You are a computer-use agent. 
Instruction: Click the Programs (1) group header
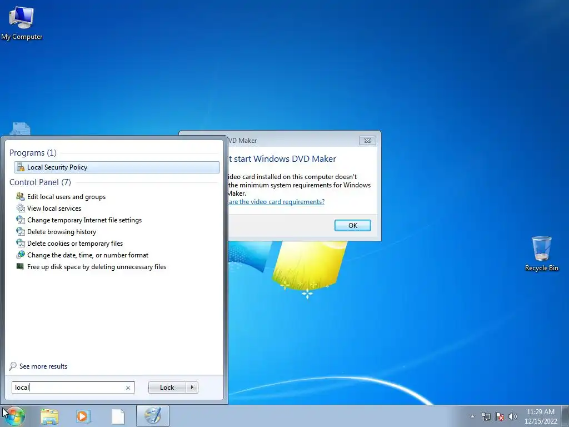33,153
